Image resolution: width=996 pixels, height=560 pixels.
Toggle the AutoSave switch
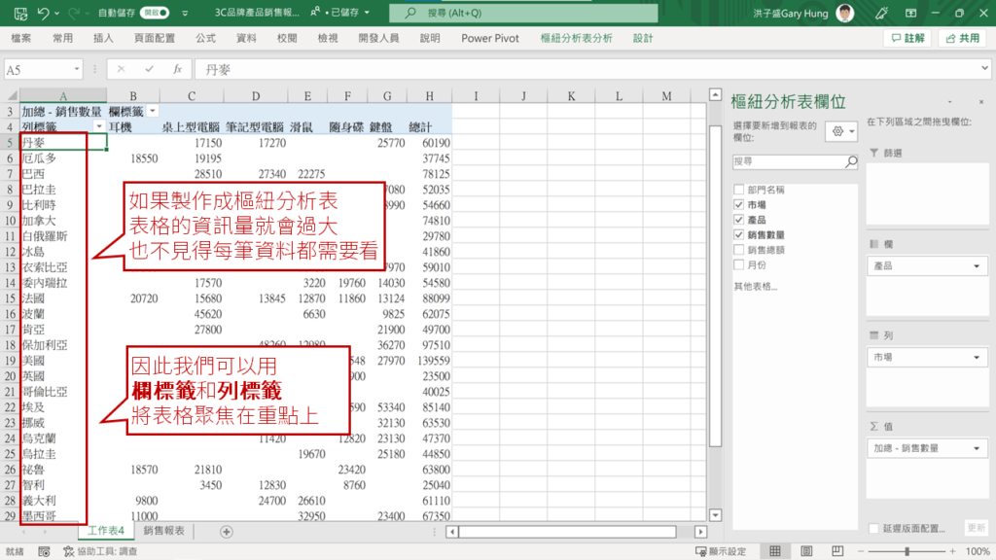click(155, 13)
